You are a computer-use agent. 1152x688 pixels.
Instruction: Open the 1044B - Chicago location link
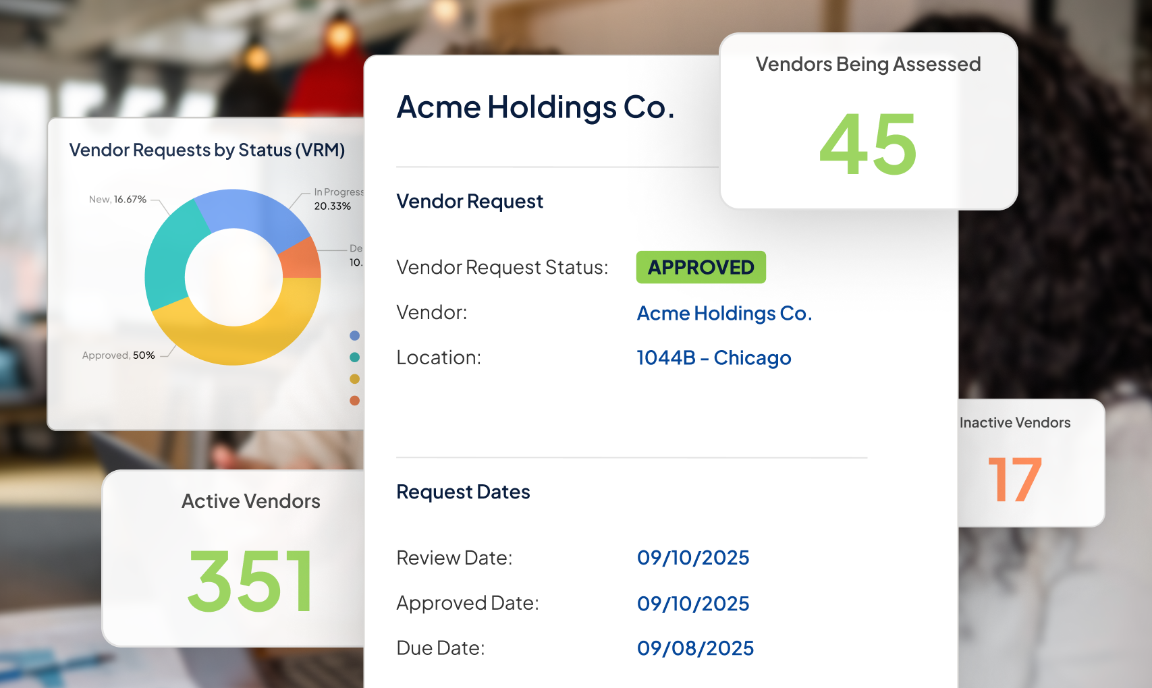pos(713,357)
